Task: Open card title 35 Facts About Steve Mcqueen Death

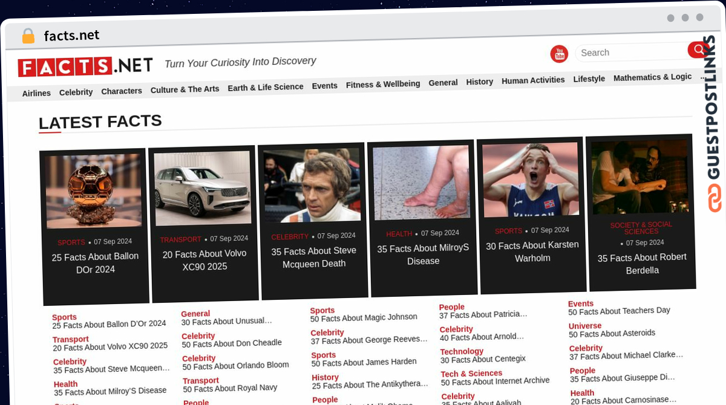Action: point(313,257)
